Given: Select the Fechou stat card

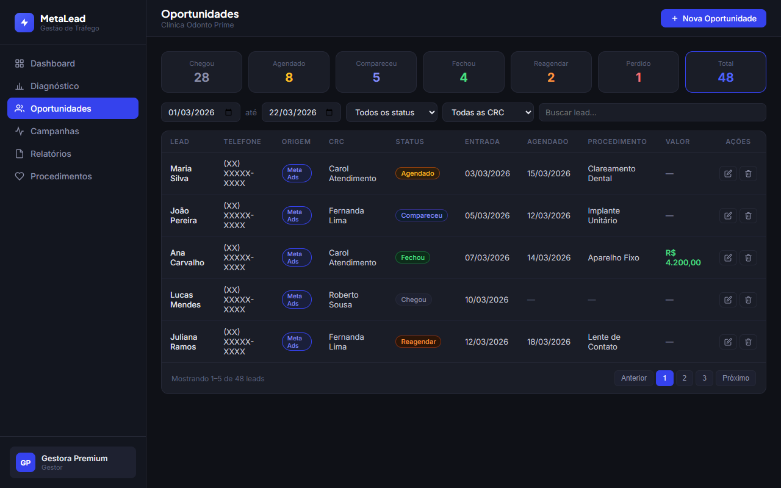Looking at the screenshot, I should (x=463, y=72).
